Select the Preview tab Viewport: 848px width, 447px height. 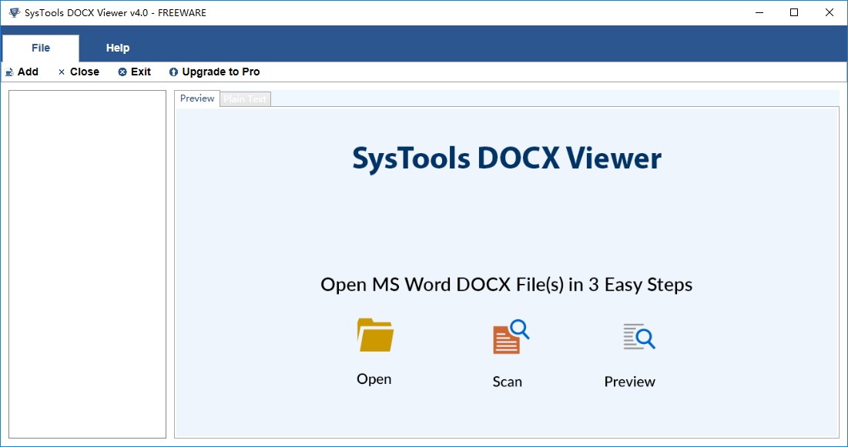pos(197,98)
